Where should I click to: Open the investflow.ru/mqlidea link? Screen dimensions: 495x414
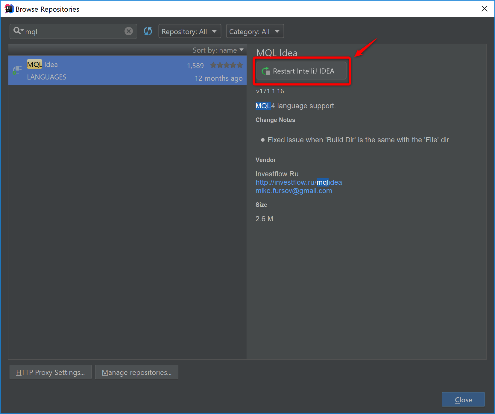pos(298,182)
